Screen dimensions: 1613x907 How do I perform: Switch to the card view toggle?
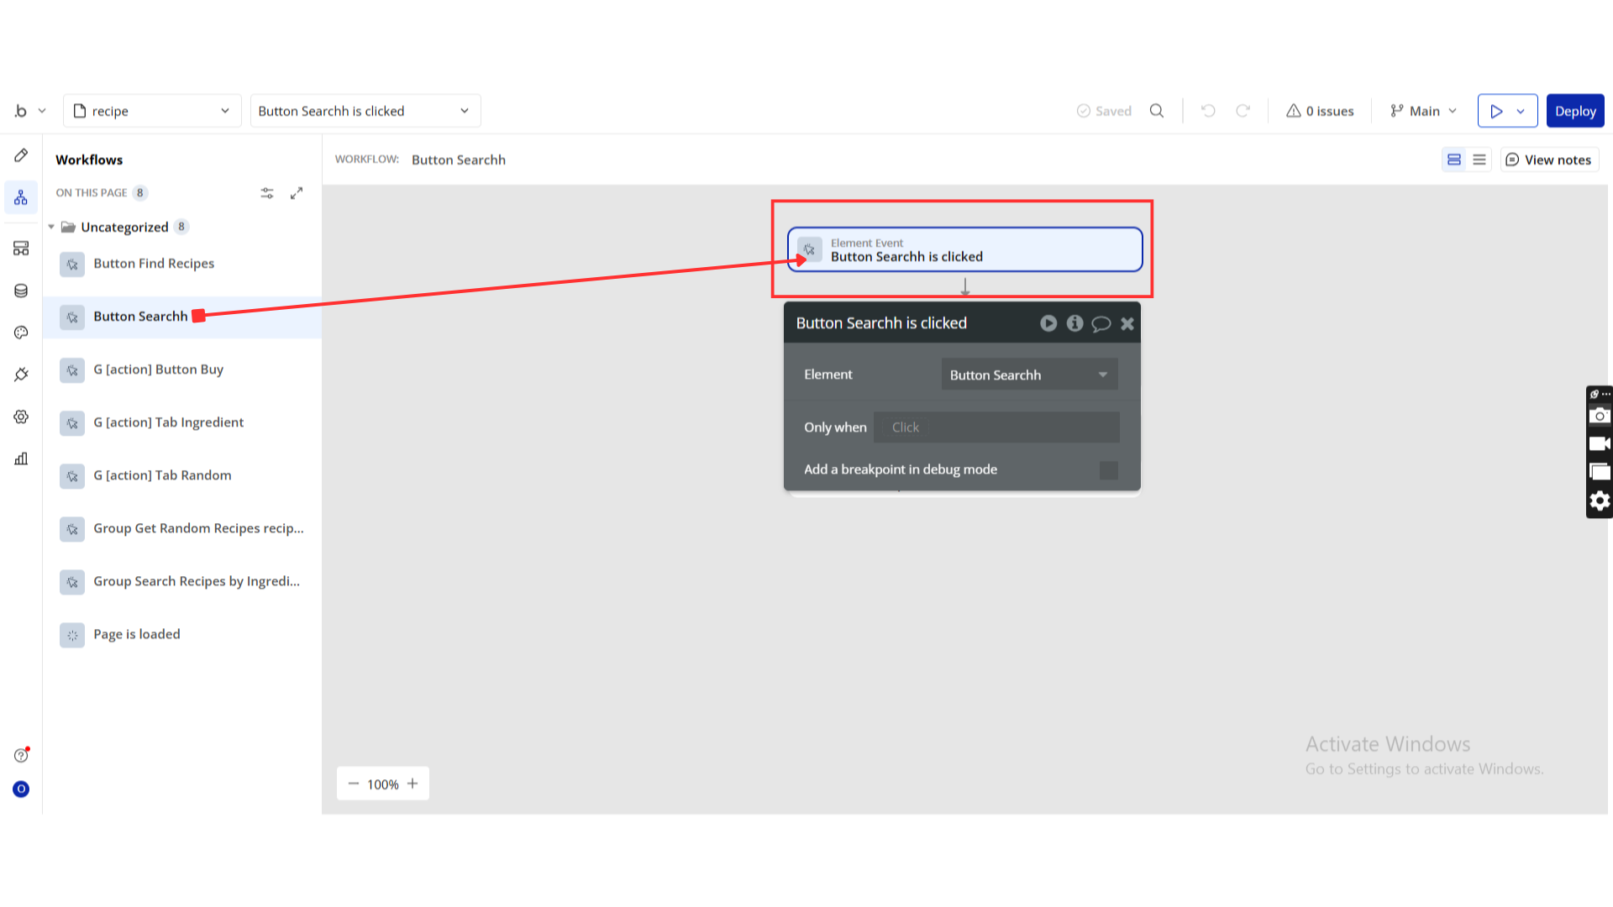tap(1454, 160)
